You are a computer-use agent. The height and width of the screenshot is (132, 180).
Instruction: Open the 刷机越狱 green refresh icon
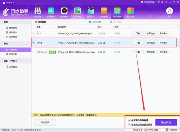point(117,11)
